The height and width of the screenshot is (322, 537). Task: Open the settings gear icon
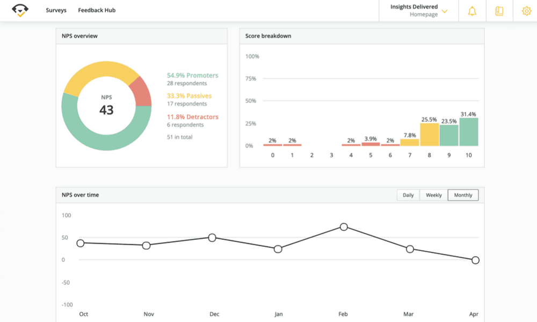(526, 11)
